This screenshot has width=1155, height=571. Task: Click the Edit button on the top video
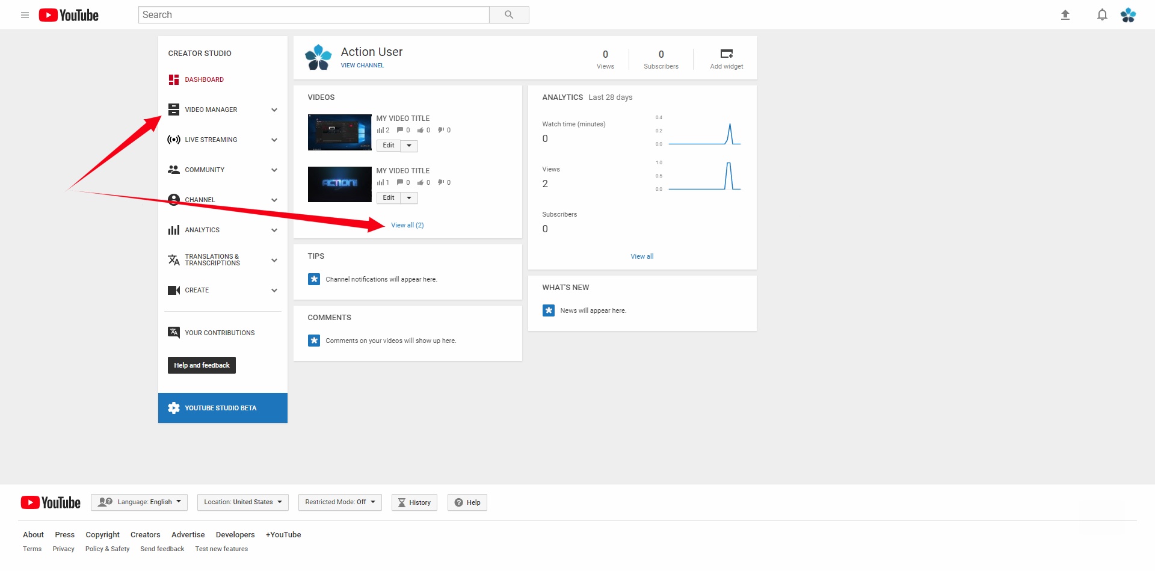coord(388,146)
